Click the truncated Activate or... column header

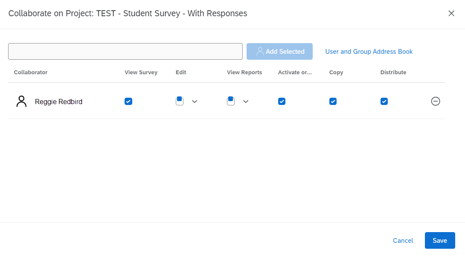(x=295, y=73)
